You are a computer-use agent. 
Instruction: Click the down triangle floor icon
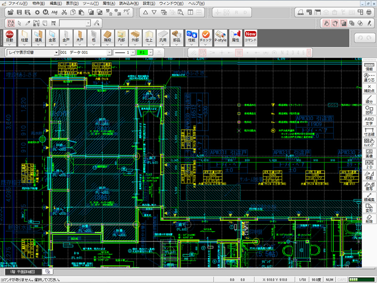(154, 12)
